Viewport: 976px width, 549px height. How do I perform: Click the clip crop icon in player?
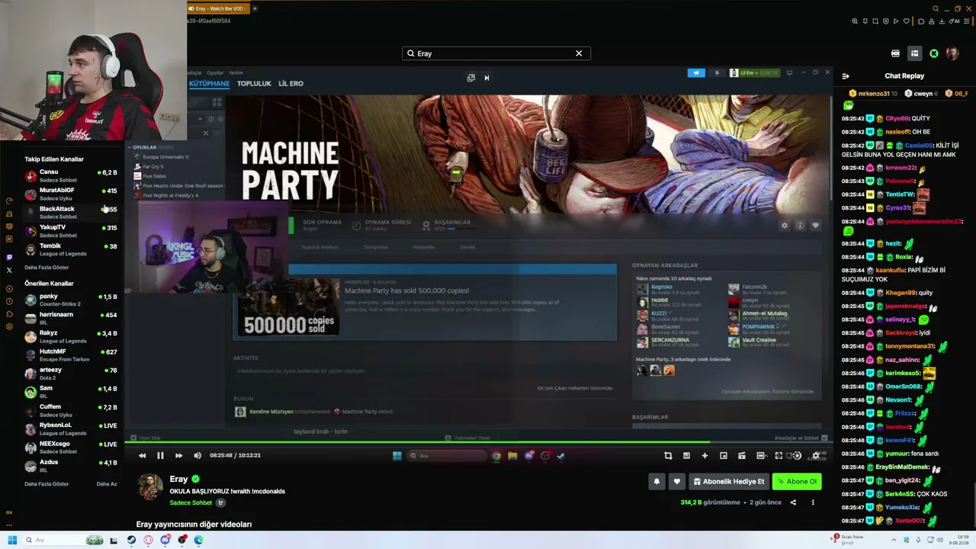point(668,455)
